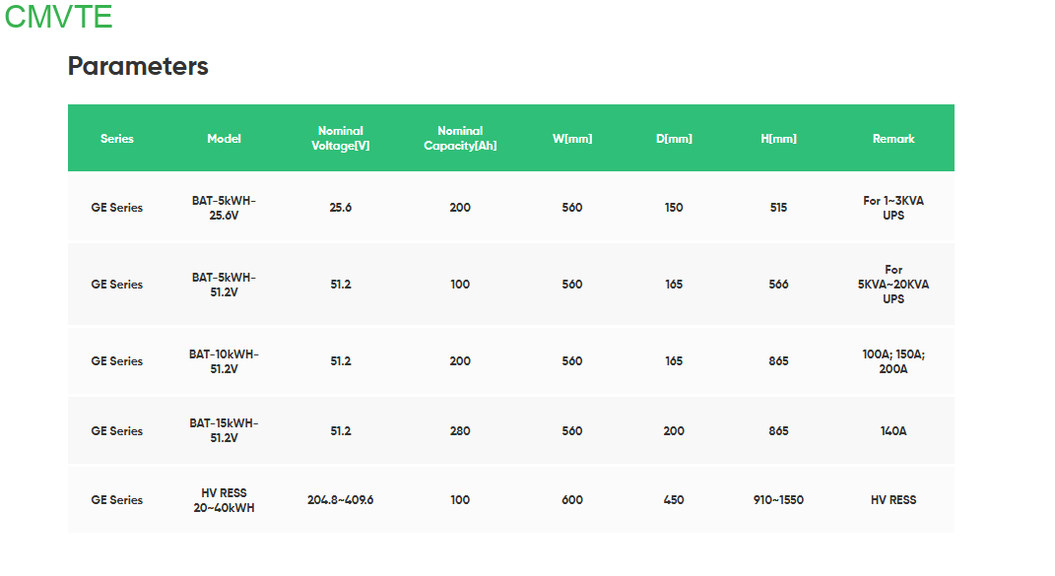1055x576 pixels.
Task: Click the 'For 1~3KVA UPS' remark
Action: [x=893, y=208]
